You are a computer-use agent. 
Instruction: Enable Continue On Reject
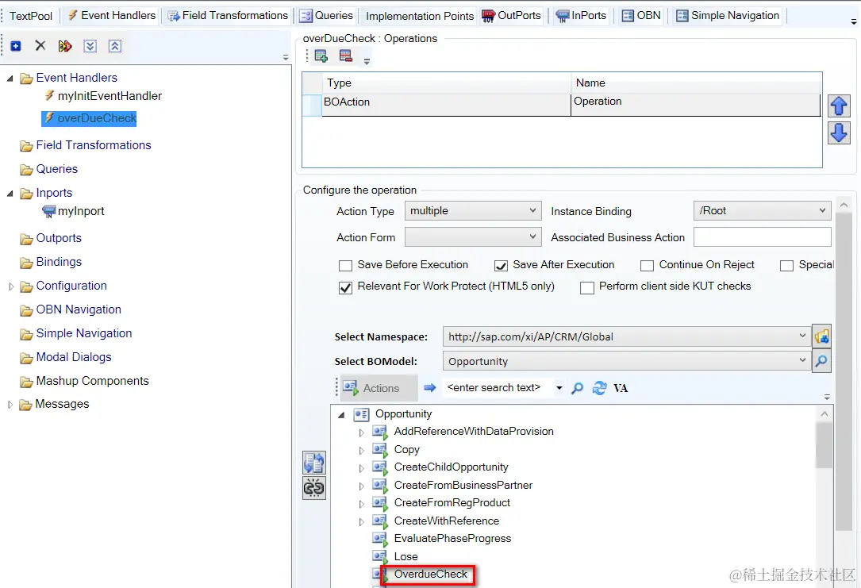(x=648, y=266)
